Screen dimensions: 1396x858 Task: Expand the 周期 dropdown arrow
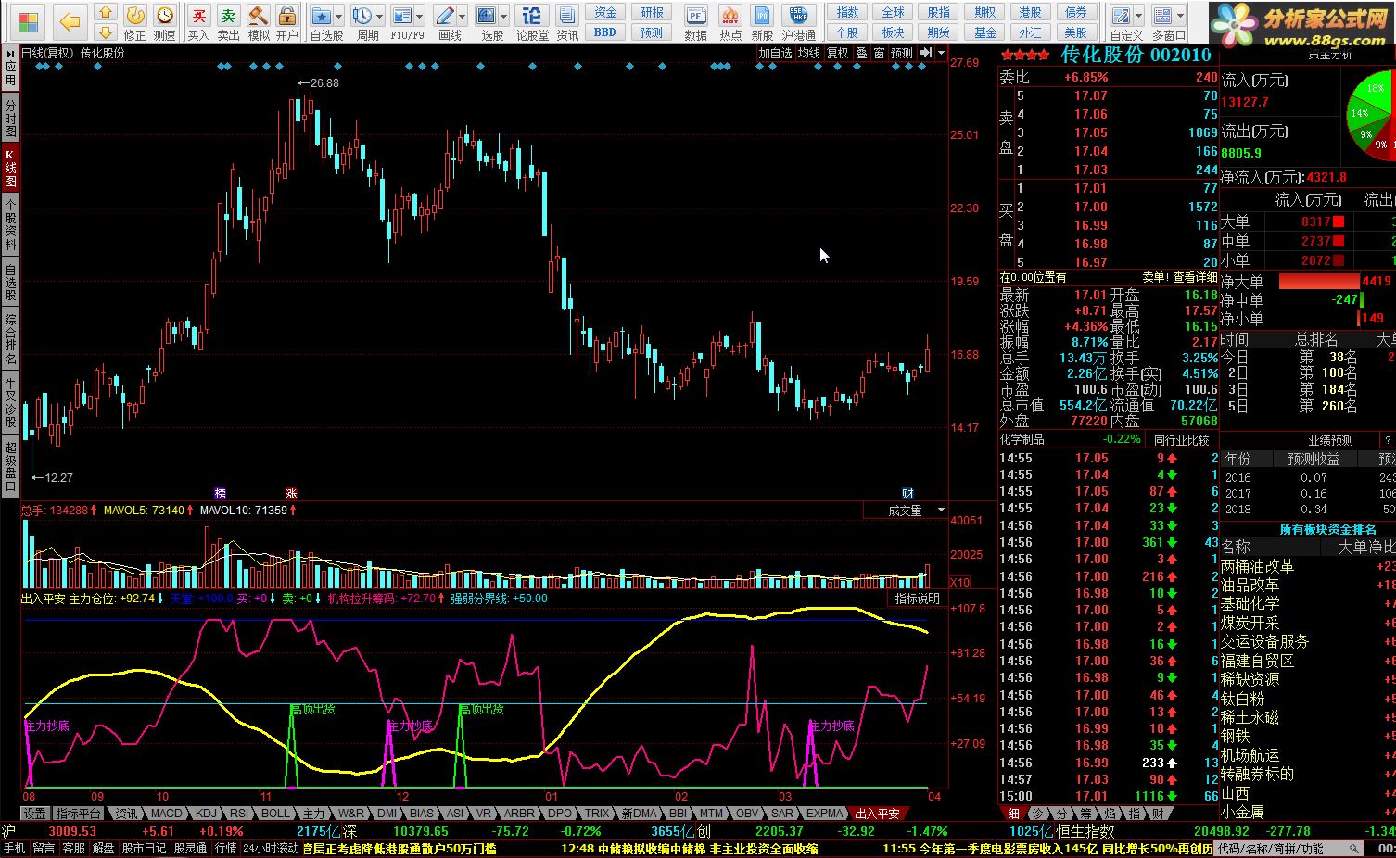tap(379, 16)
